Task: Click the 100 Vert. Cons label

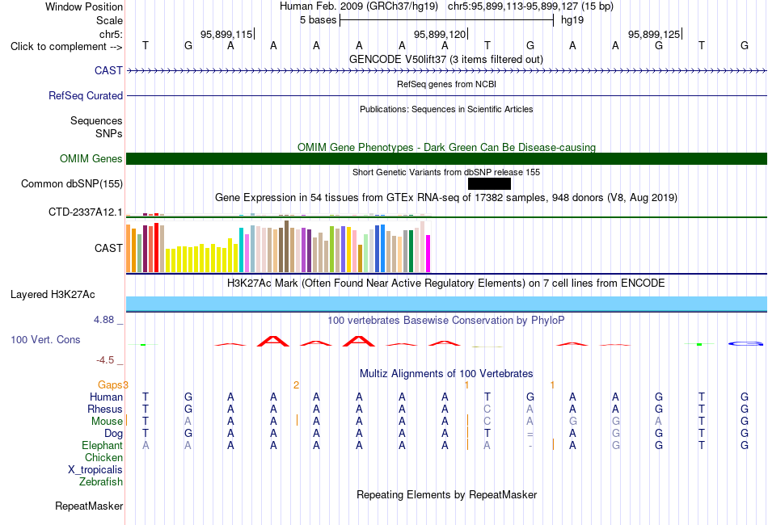Action: click(45, 339)
